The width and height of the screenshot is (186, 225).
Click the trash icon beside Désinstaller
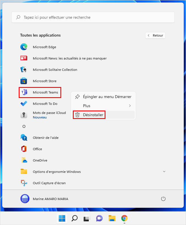tap(77, 115)
